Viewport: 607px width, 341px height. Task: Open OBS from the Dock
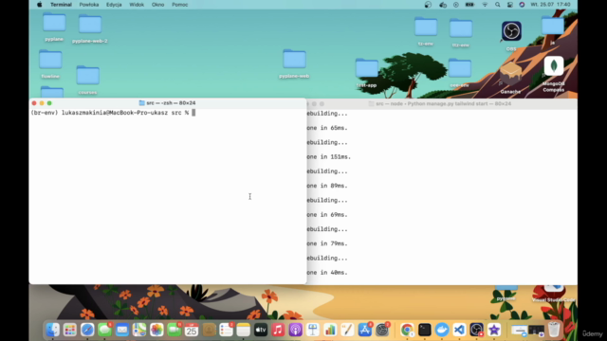point(476,330)
